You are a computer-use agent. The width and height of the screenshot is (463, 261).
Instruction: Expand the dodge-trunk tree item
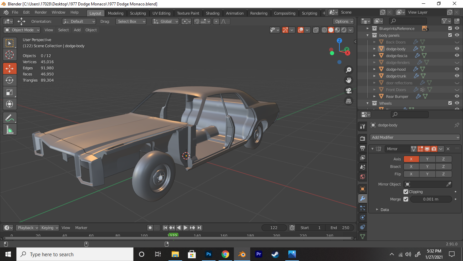pos(374,76)
